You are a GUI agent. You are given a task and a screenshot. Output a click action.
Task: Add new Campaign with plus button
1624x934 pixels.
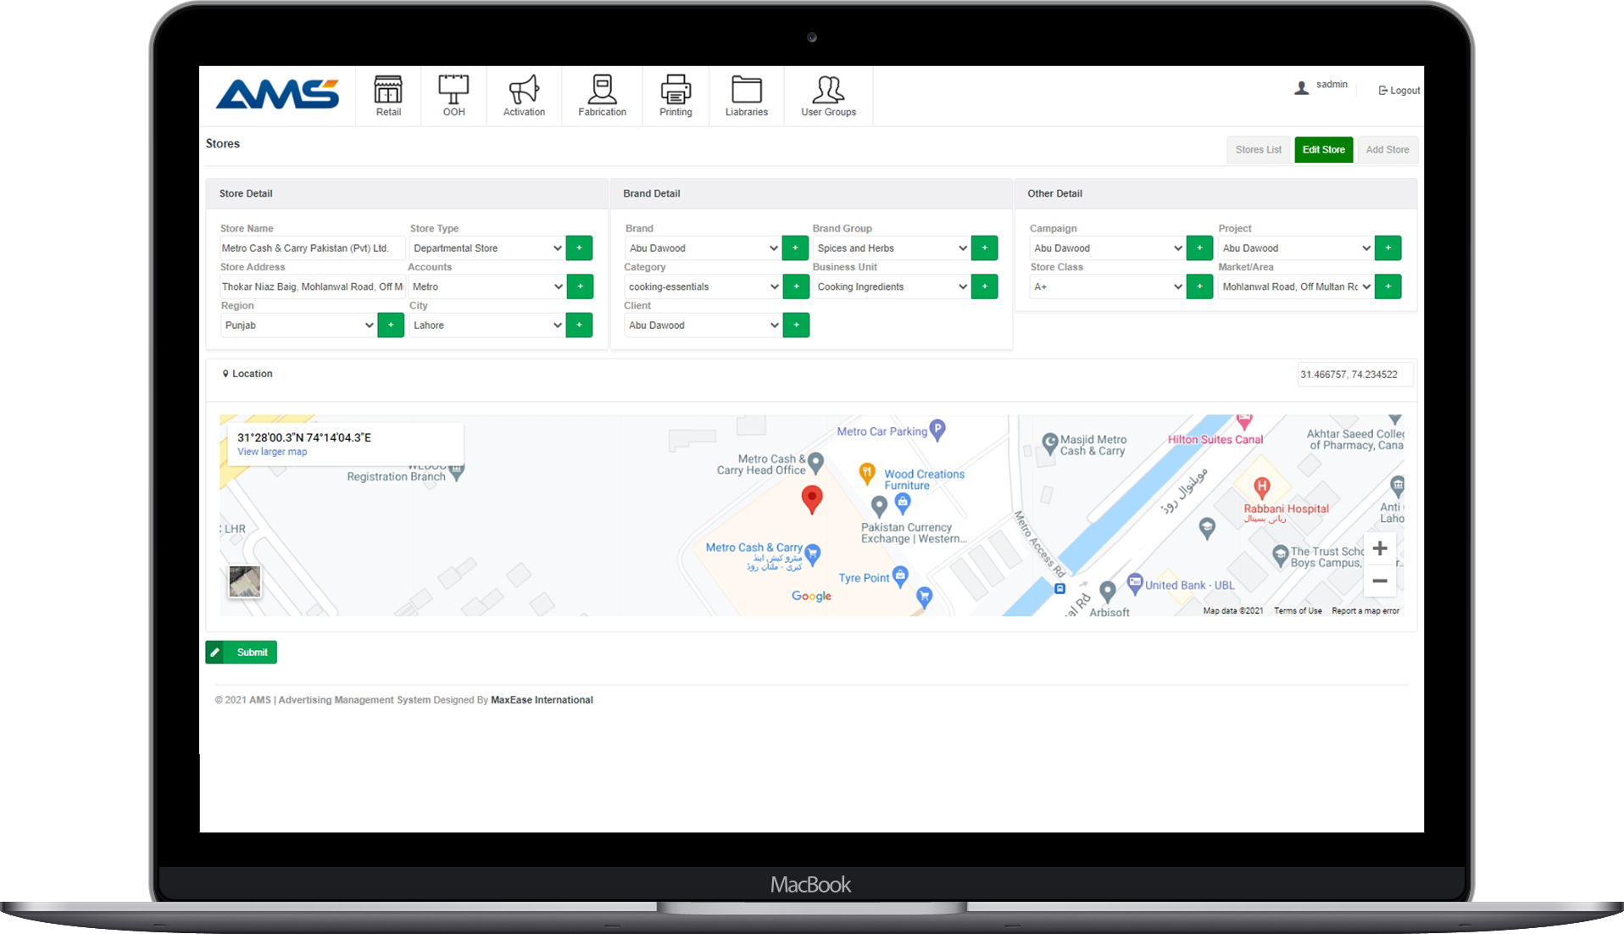point(1199,248)
